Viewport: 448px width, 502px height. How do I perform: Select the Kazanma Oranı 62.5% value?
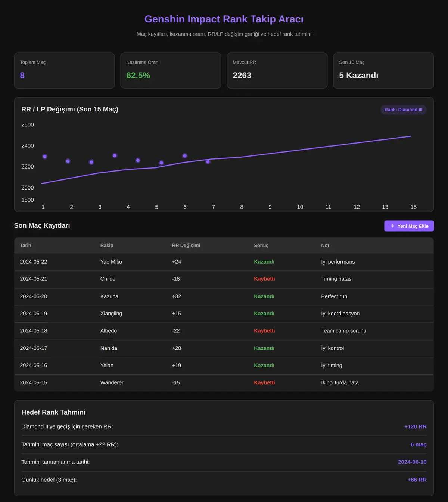138,75
